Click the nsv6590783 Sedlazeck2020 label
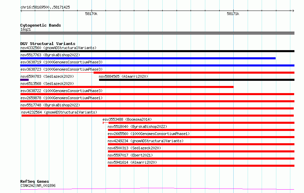This screenshot has height=193, width=304. point(47,76)
